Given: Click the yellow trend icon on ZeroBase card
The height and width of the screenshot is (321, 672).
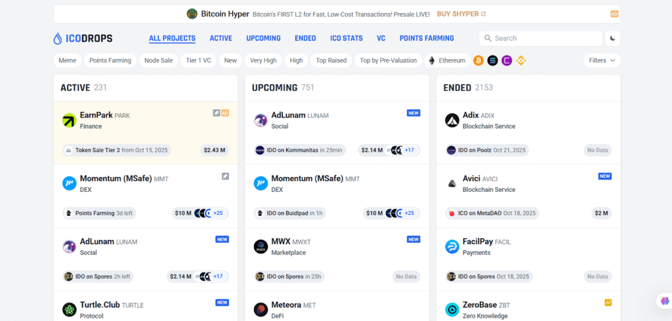Looking at the screenshot, I should (x=608, y=303).
